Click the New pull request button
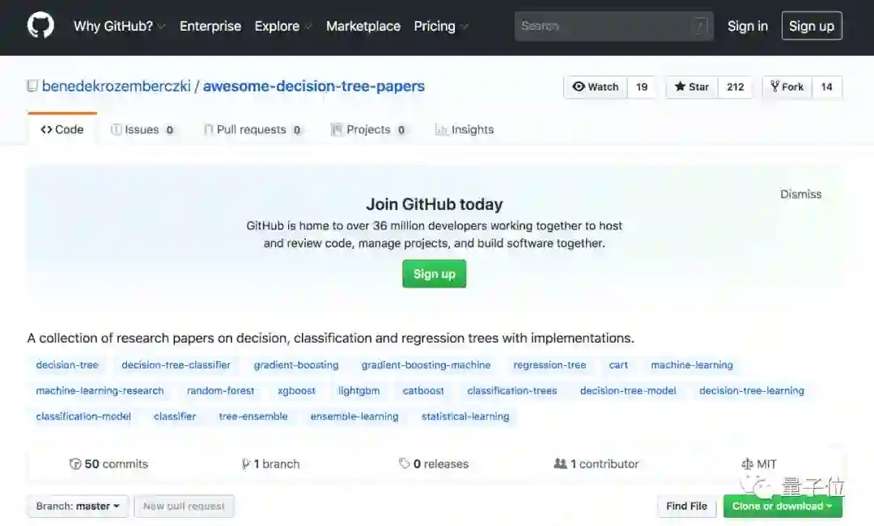 (184, 506)
